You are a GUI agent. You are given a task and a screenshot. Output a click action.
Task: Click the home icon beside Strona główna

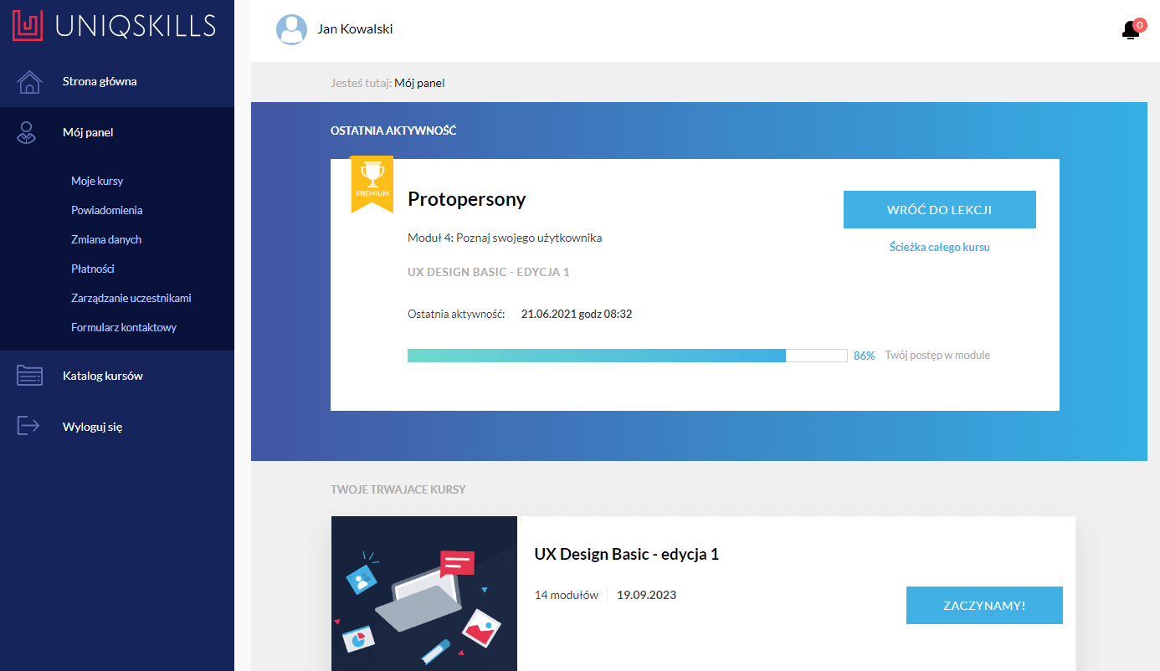coord(29,82)
